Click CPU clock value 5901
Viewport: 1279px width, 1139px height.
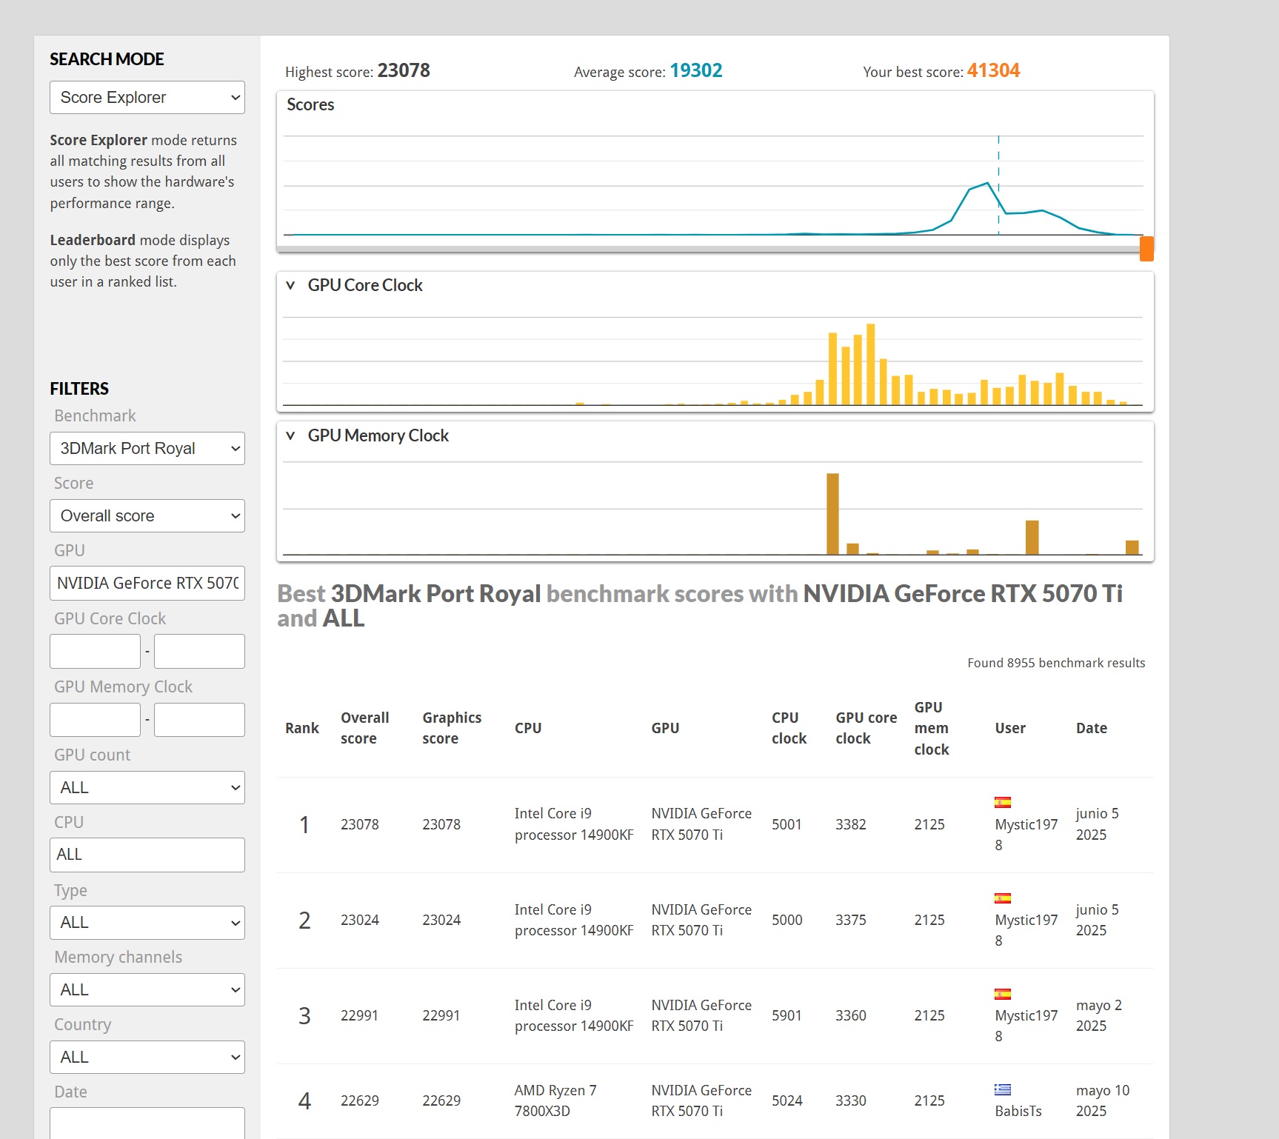pyautogui.click(x=787, y=1015)
